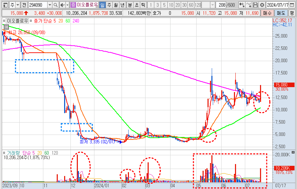Click the 전 button

coord(24,5)
